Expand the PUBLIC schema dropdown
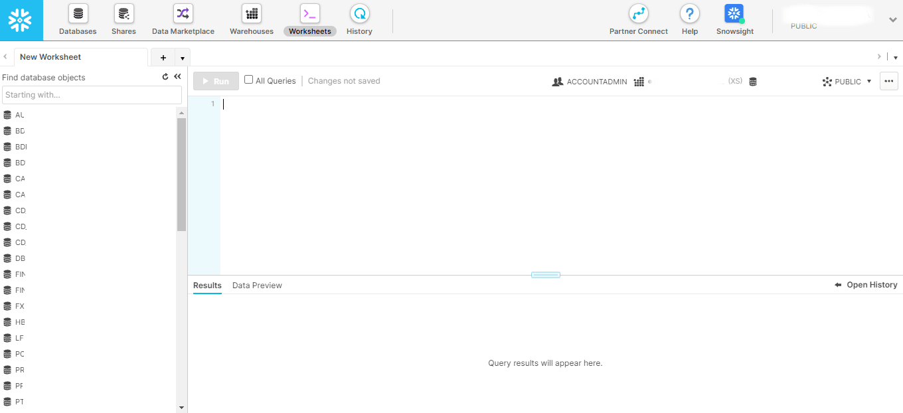The image size is (903, 413). [x=847, y=82]
